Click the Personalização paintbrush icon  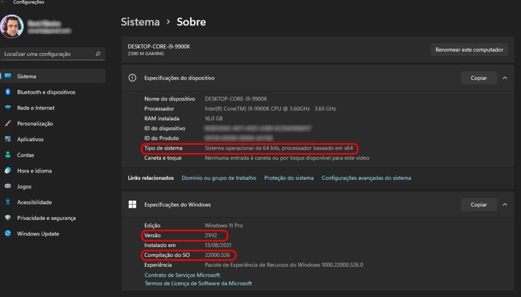point(8,123)
